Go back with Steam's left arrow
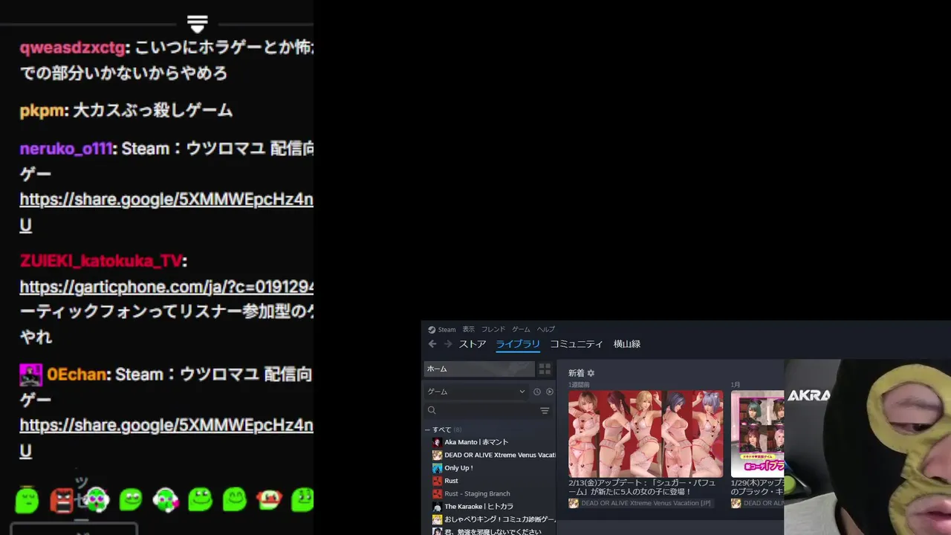The width and height of the screenshot is (951, 535). coord(432,344)
